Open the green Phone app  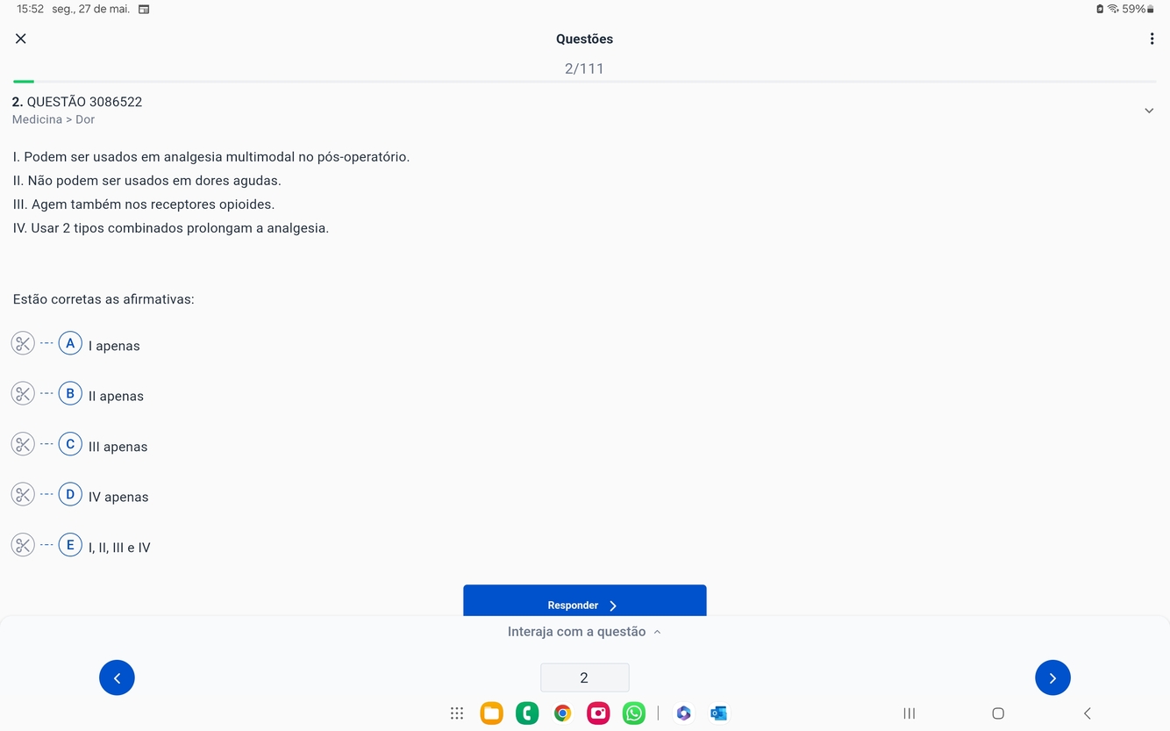coord(527,713)
